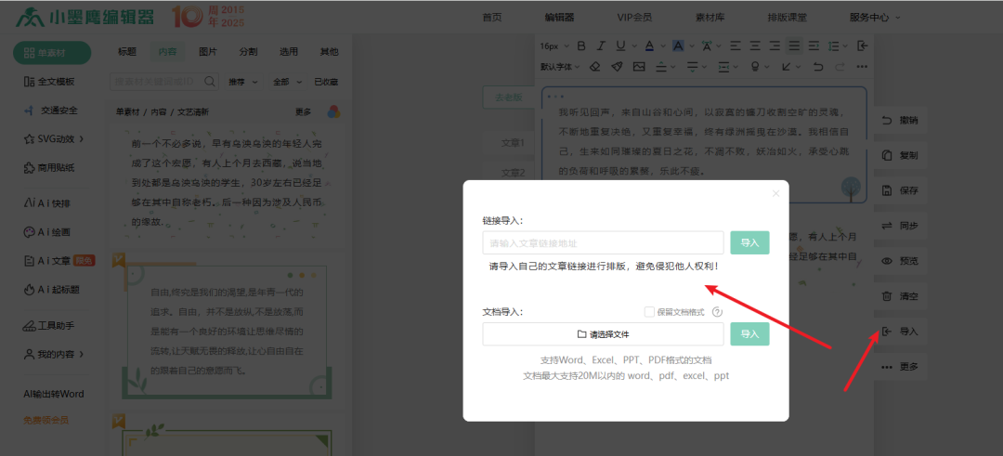Click 预览 in right side panel

900,261
